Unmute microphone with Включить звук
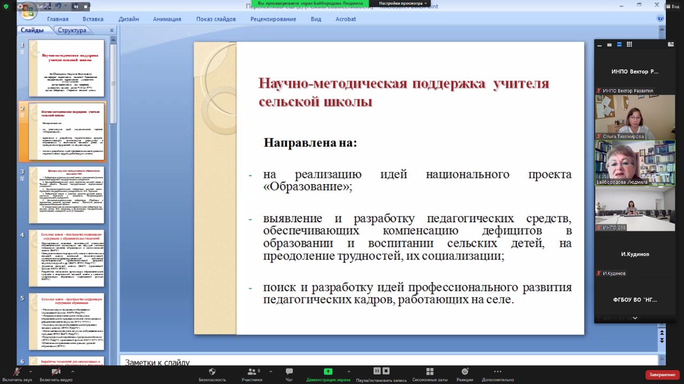Viewport: 684px width, 384px height. point(17,372)
